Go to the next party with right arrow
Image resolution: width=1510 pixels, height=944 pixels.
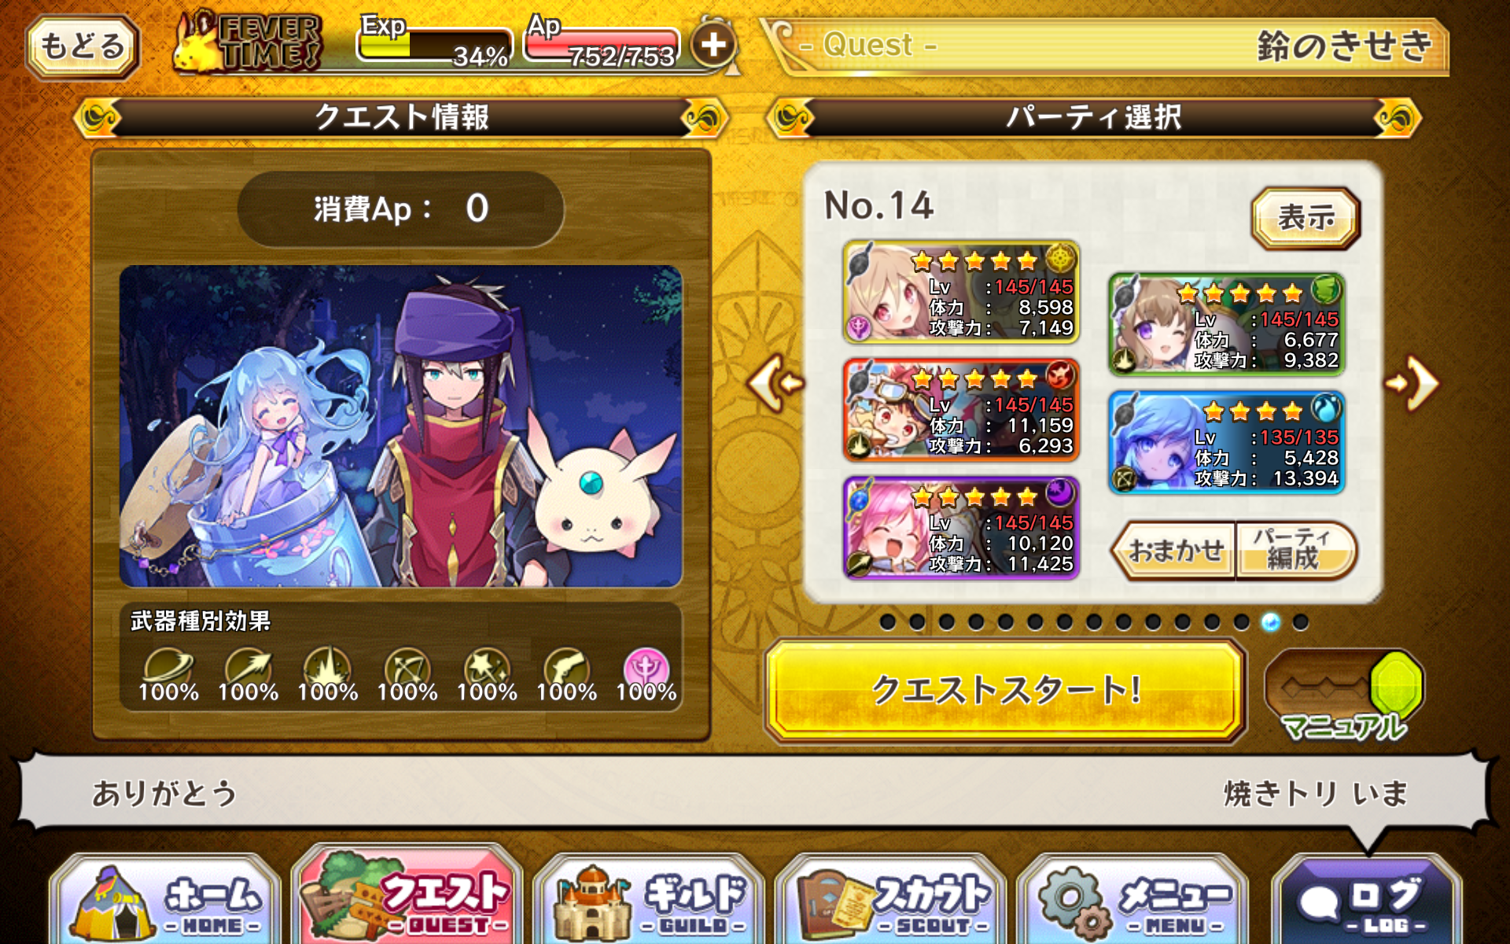[1413, 383]
